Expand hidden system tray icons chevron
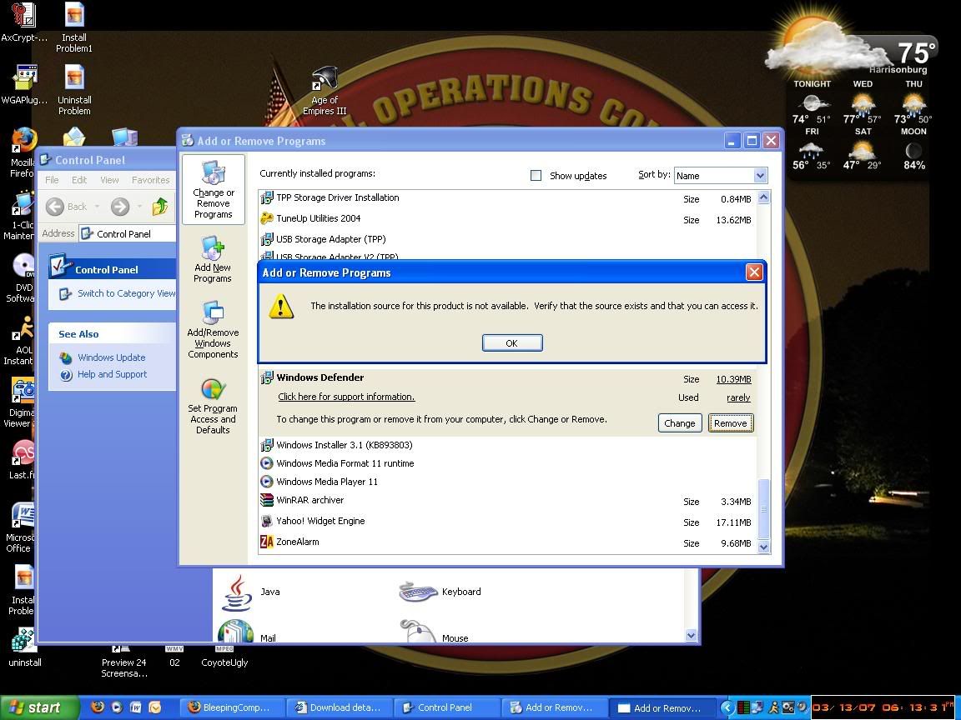961x720 pixels. click(x=727, y=707)
